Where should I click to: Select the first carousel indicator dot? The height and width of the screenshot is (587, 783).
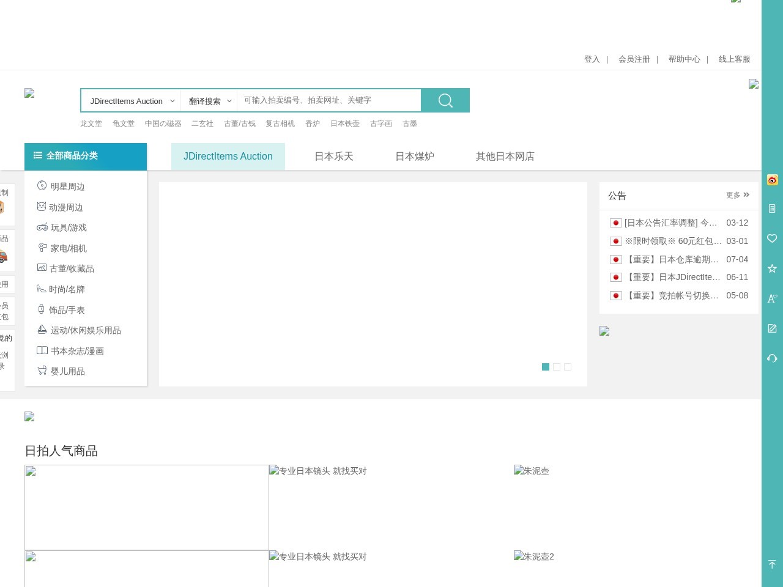(546, 367)
